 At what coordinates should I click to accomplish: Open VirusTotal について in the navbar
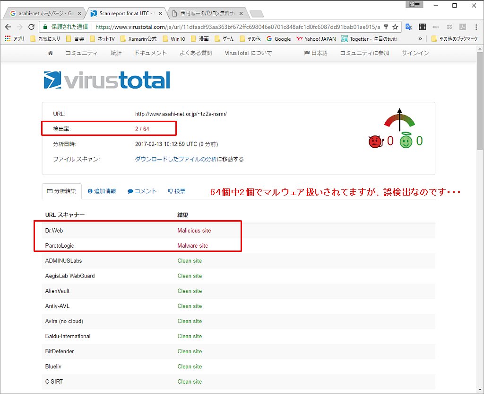point(248,53)
